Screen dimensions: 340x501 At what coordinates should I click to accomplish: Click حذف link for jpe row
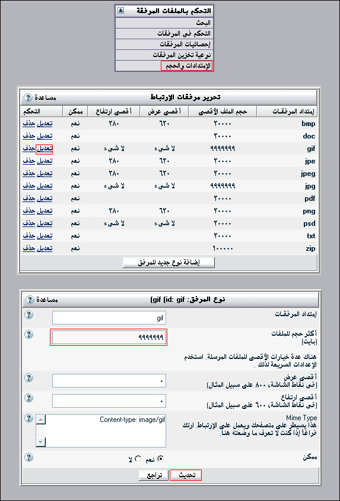(28, 160)
